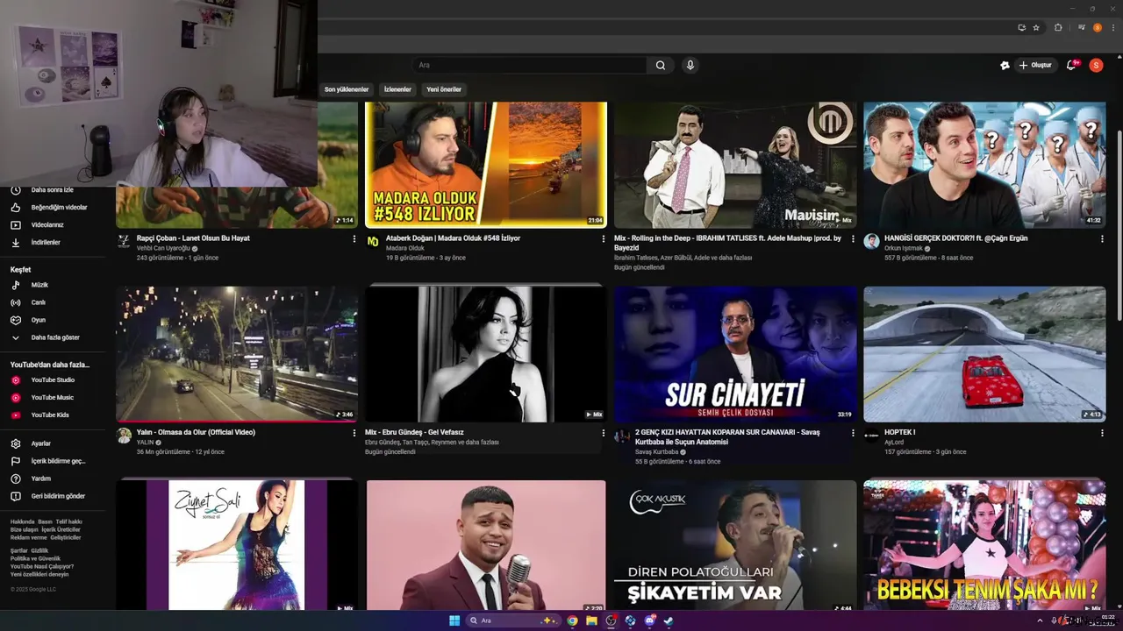1123x631 pixels.
Task: Click the YouTube search input field
Action: click(531, 65)
